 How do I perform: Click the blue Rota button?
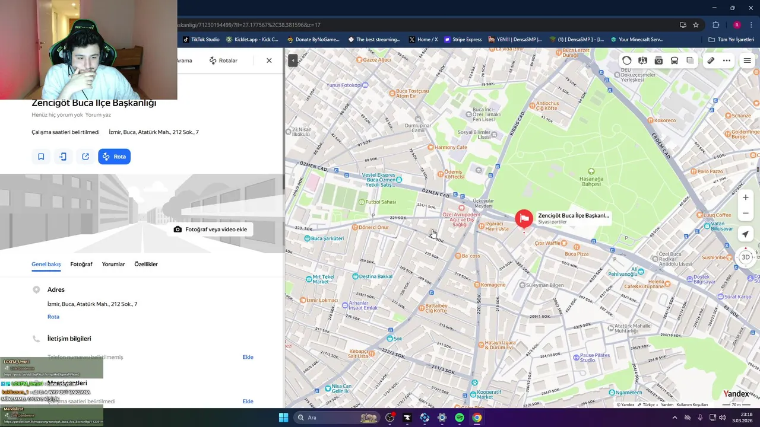click(x=114, y=157)
